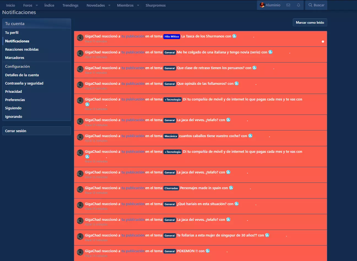Open Miembros in the navigation bar
The width and height of the screenshot is (357, 261).
point(125,5)
